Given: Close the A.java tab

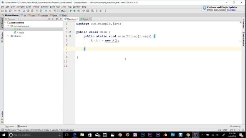Looking at the screenshot, I should (x=90, y=19).
